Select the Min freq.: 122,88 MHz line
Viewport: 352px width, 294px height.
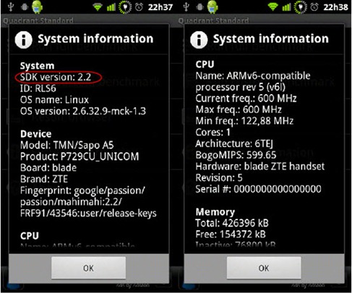click(x=244, y=121)
